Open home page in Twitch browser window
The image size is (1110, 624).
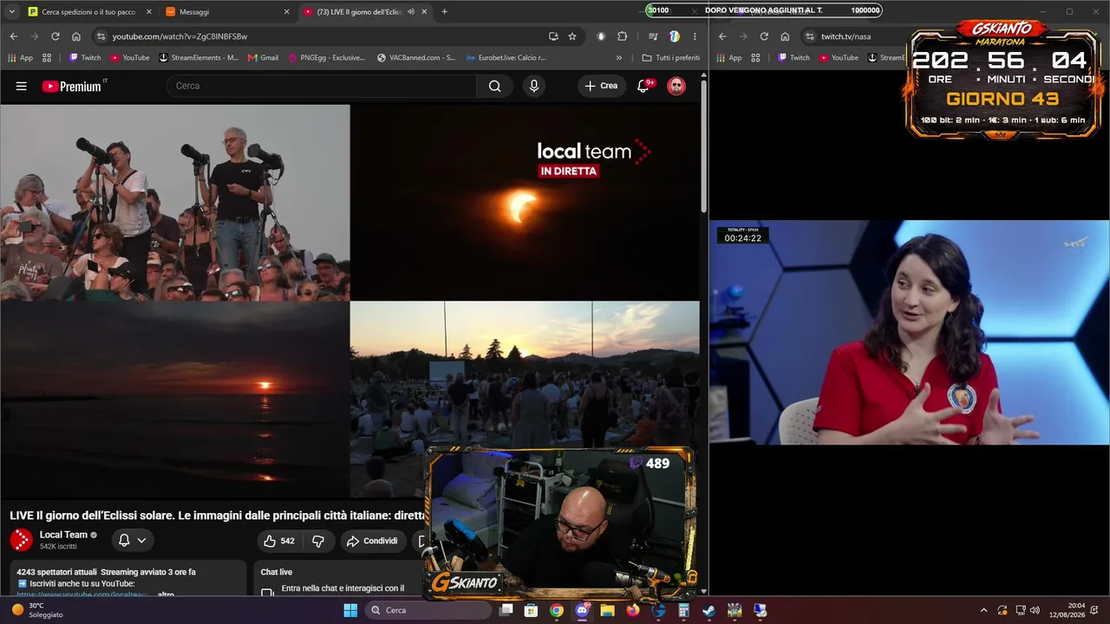click(785, 36)
